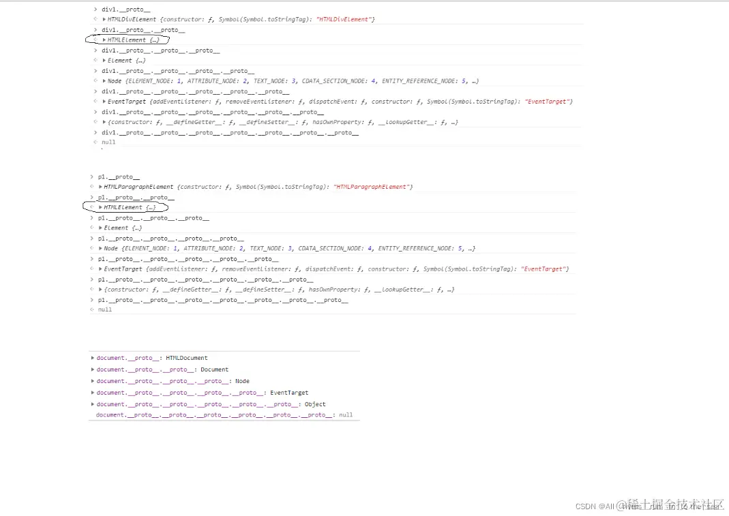Click ENTITY_REFERENCE_NODE: 5 in the p1 Node row
Image resolution: width=729 pixels, height=516 pixels.
(x=420, y=248)
